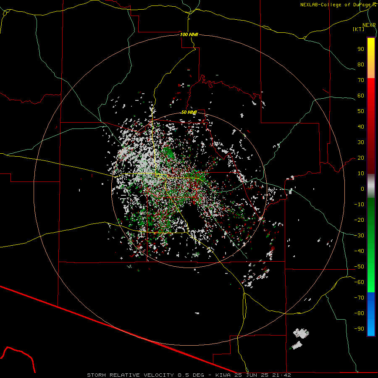
Task: Click the gray zero-velocity color bar segment
Action: pyautogui.click(x=371, y=186)
